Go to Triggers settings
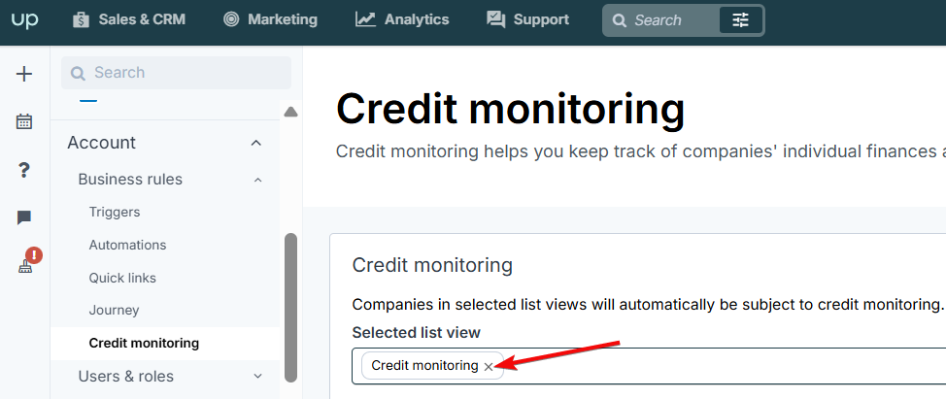This screenshot has width=946, height=399. click(x=115, y=213)
